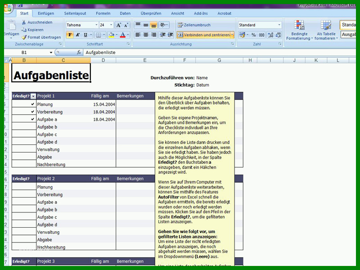
Task: Open the Tahoma font name dropdown
Action: (96, 25)
